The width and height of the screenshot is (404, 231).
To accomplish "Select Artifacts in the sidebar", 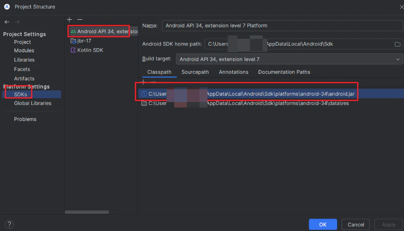I will pos(24,78).
